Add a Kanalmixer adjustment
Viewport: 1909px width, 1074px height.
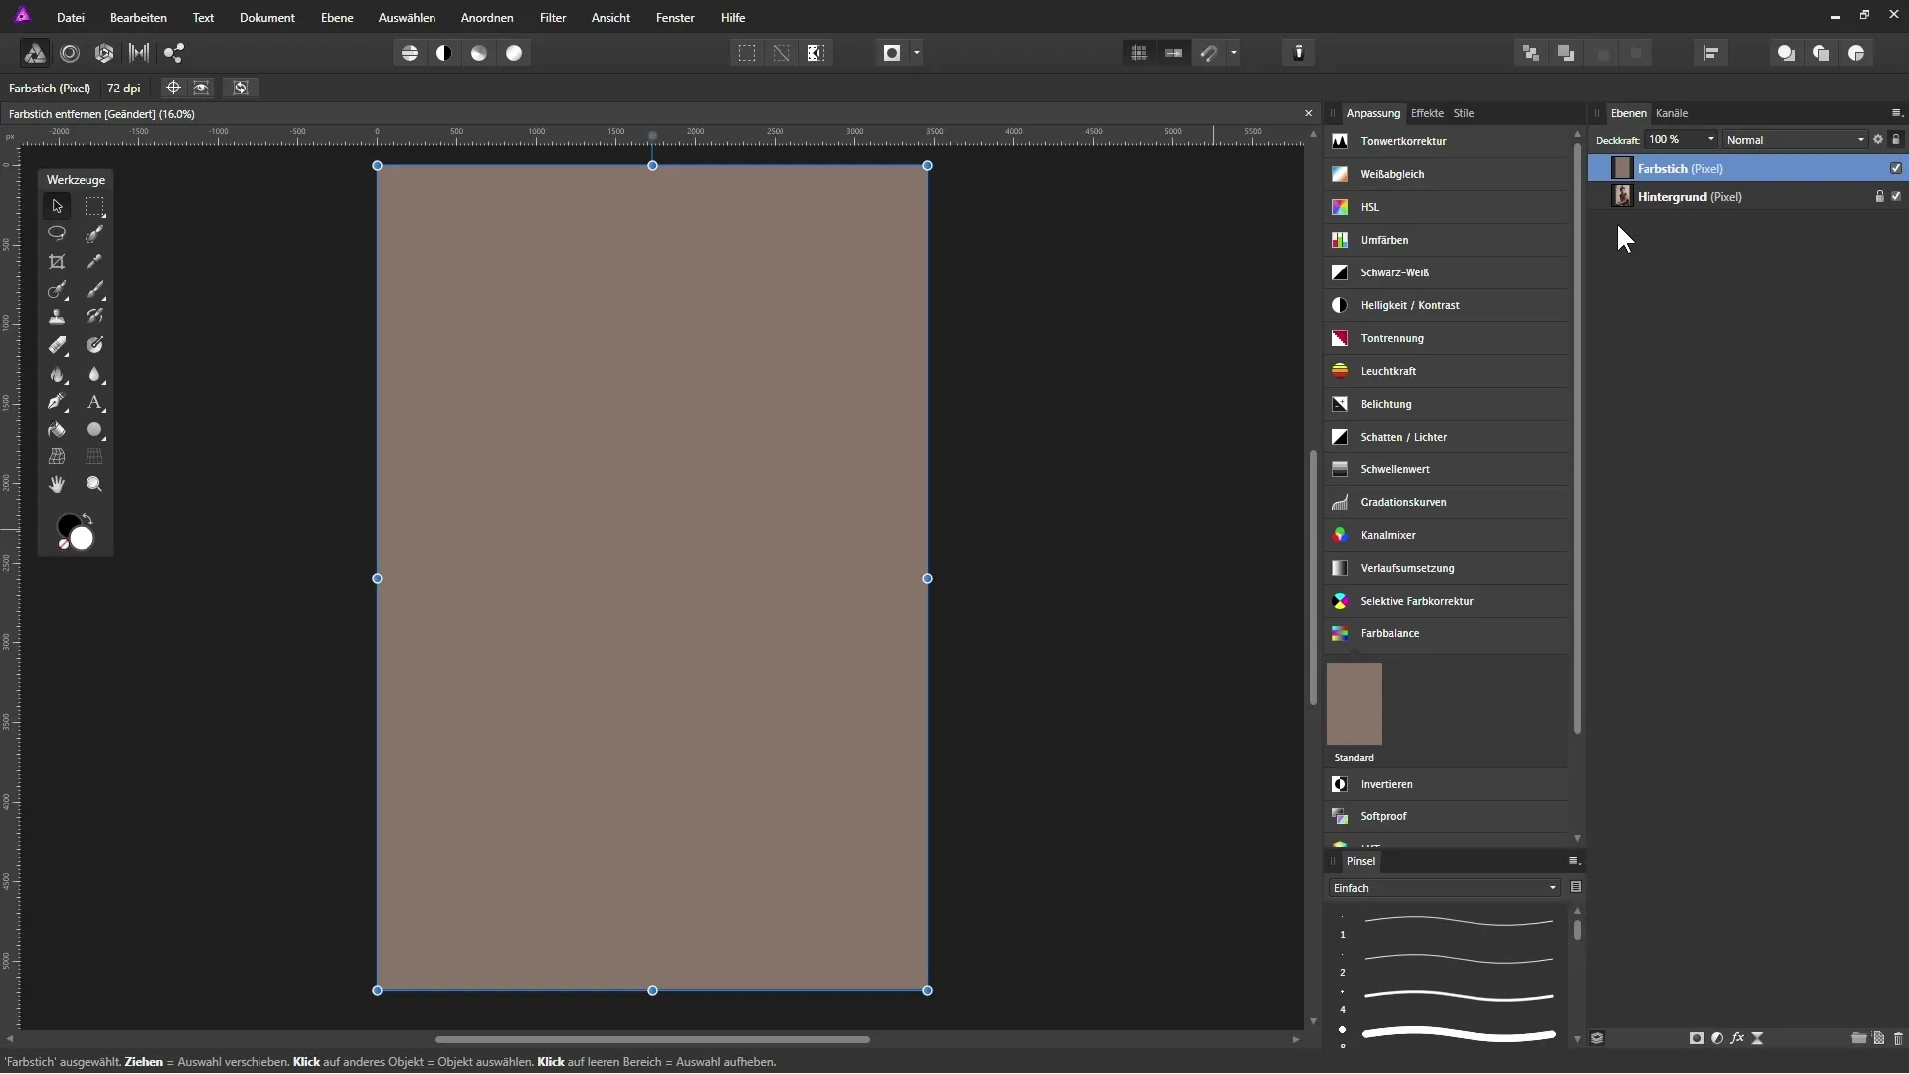click(1447, 535)
